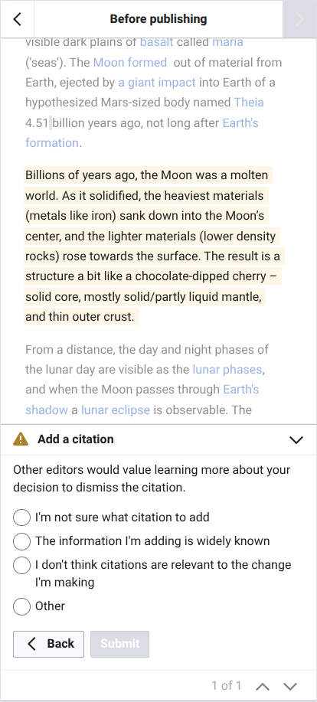Choose "The information I'm adding is widely known"
317x702 pixels.
[22, 541]
